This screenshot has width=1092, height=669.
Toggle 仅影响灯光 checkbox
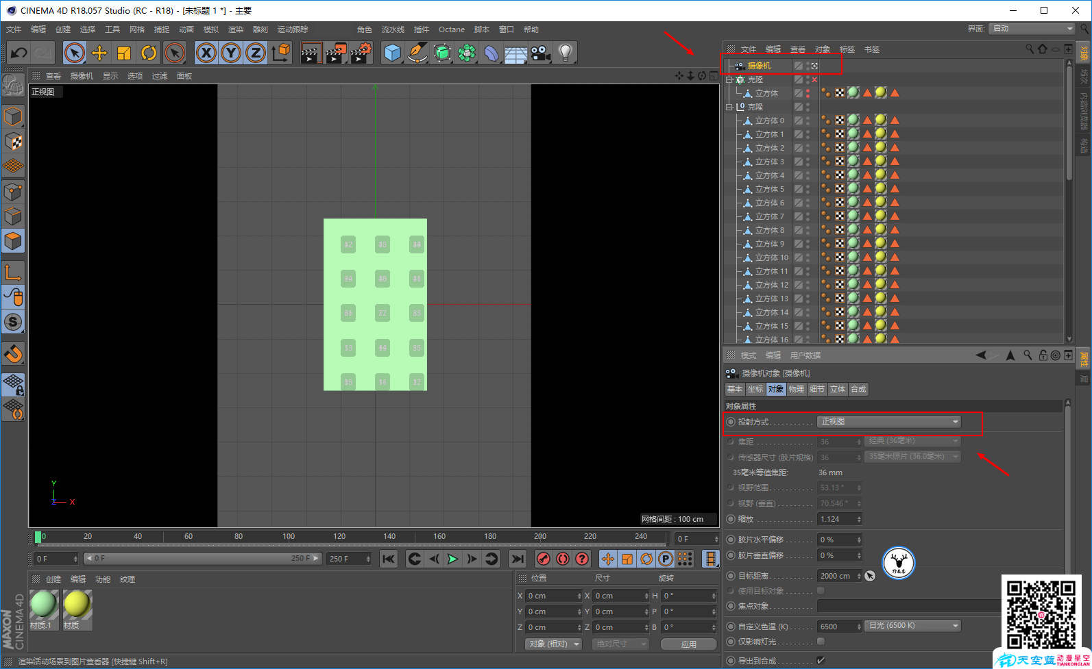821,642
